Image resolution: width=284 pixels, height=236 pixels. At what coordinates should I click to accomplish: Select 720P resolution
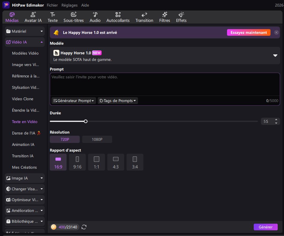[x=65, y=139]
